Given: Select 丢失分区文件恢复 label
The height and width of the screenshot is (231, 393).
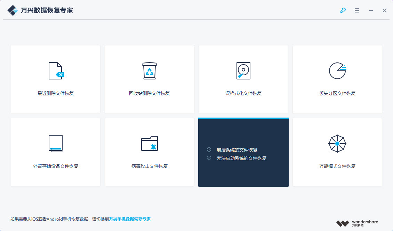Looking at the screenshot, I should pos(337,93).
